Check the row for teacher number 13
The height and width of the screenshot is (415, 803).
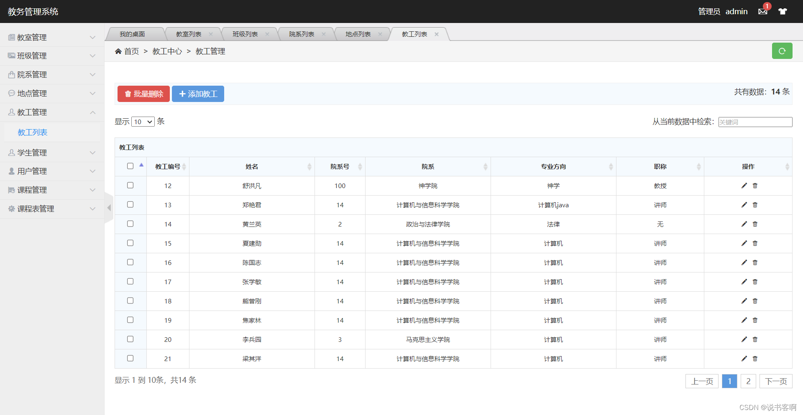[x=130, y=204]
